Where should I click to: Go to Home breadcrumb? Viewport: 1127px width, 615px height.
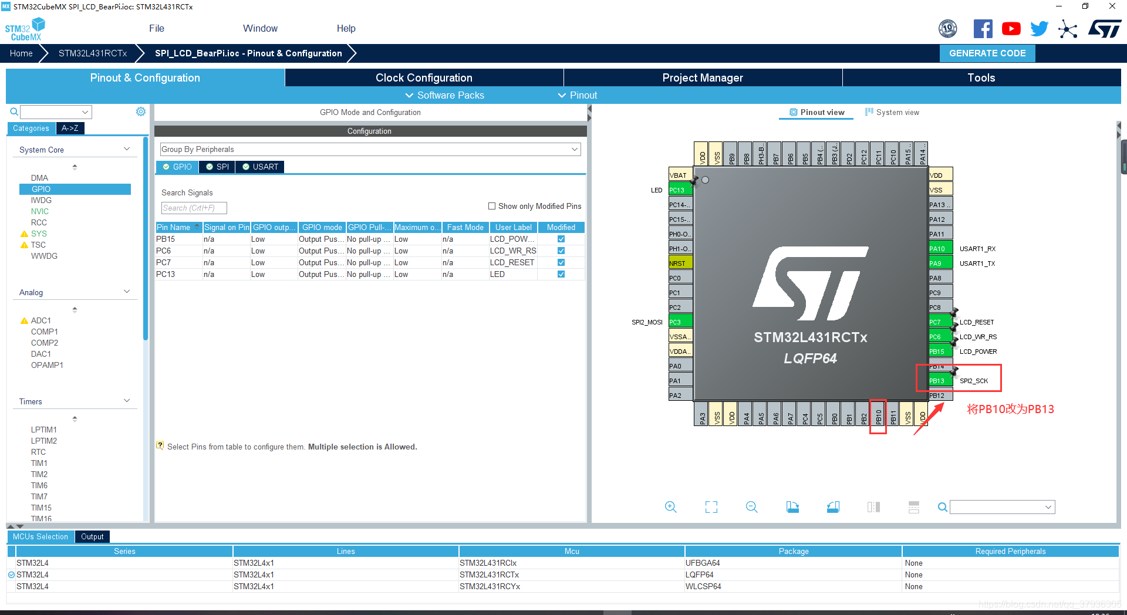point(21,53)
